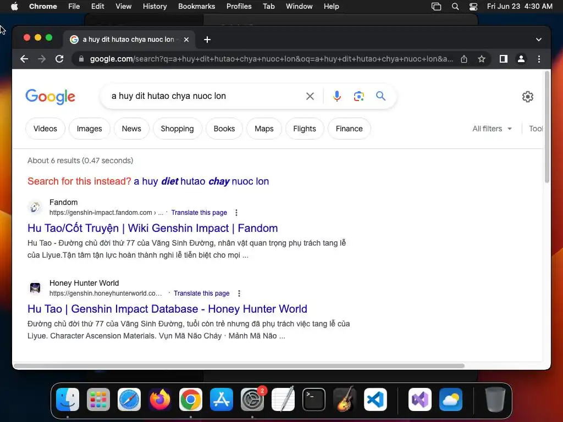Open Launchpad from the dock
Image resolution: width=563 pixels, height=422 pixels.
point(98,399)
